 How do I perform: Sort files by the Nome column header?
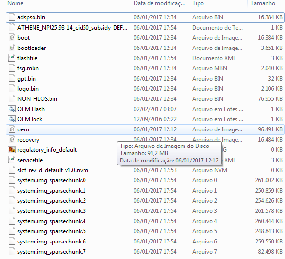click(16, 3)
